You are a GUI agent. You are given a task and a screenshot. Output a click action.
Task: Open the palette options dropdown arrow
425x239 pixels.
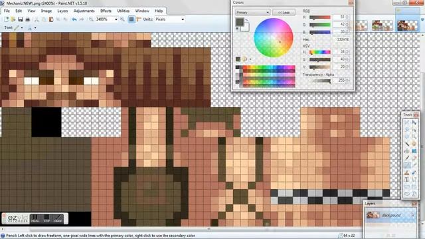(250, 59)
